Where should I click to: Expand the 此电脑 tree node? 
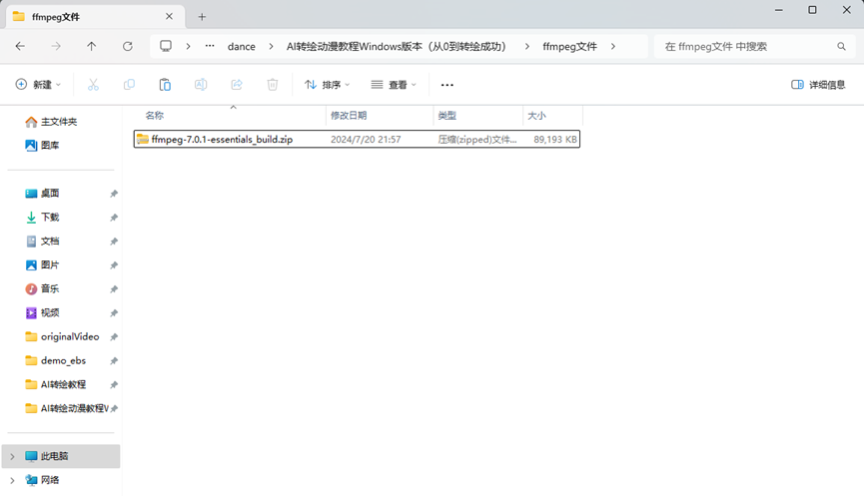(12, 456)
